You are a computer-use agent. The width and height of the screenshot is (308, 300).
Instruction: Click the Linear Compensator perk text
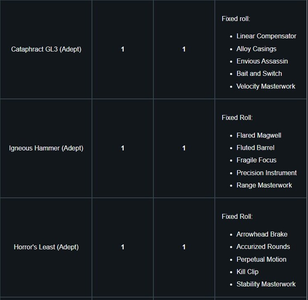click(x=266, y=36)
